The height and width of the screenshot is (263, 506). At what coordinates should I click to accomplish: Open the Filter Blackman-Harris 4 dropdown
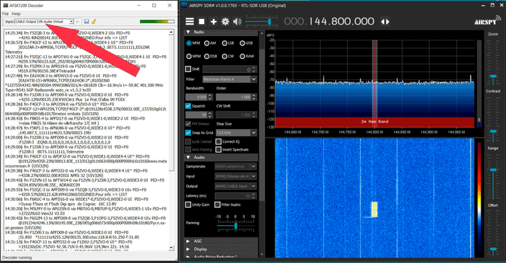pyautogui.click(x=230, y=79)
